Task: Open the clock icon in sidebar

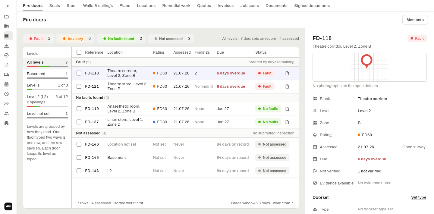Action: [6, 94]
